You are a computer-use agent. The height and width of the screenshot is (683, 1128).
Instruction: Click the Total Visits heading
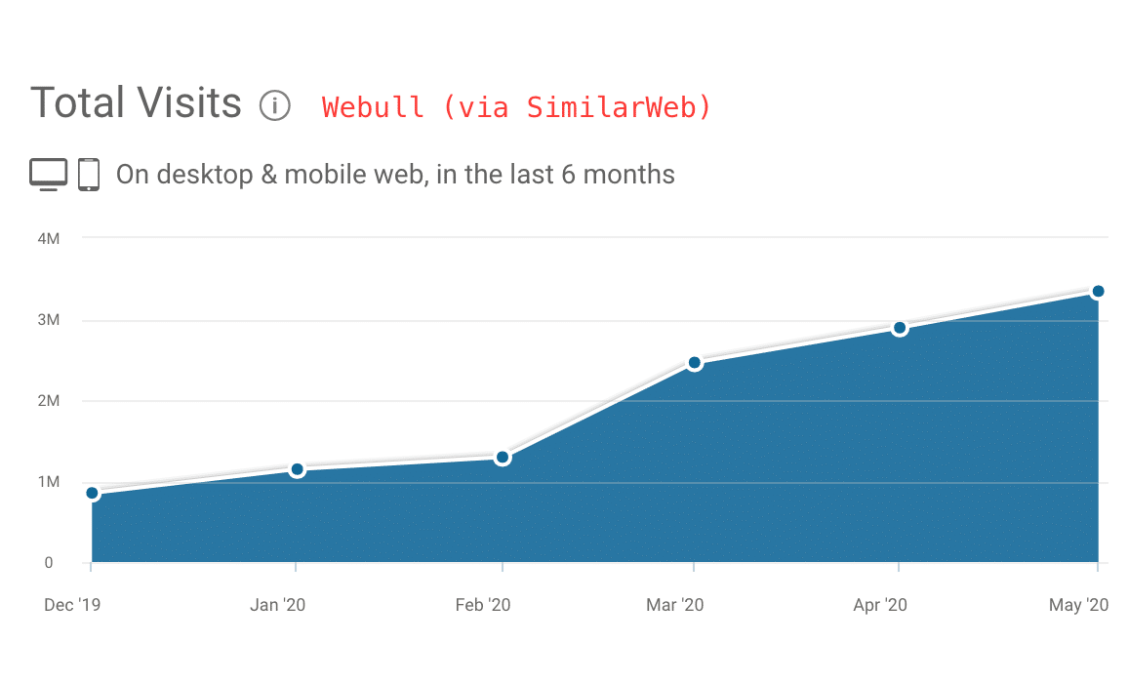click(x=136, y=102)
